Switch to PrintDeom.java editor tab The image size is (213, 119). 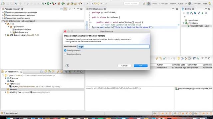[x=96, y=9]
